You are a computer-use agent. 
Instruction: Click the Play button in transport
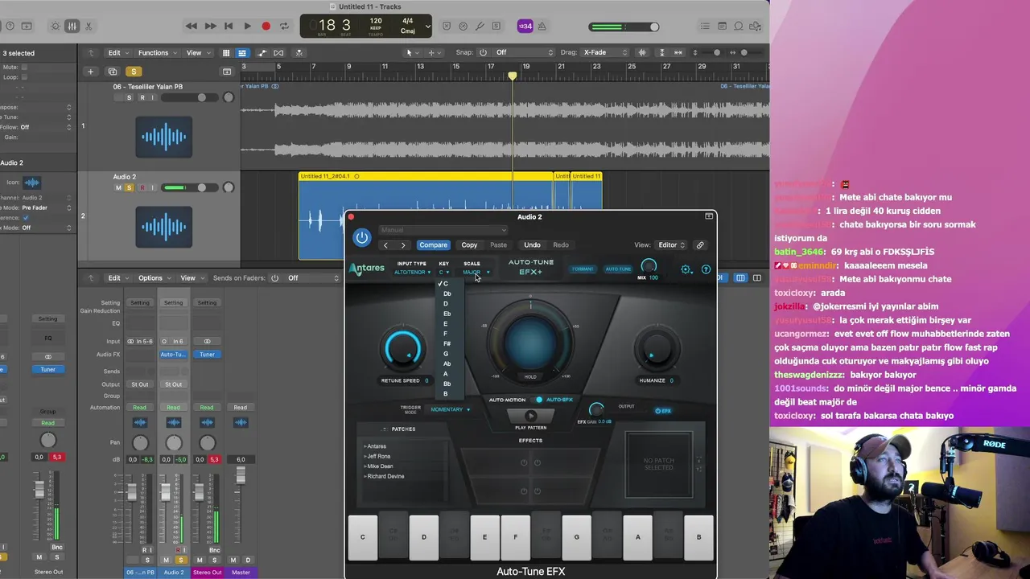[x=247, y=27]
